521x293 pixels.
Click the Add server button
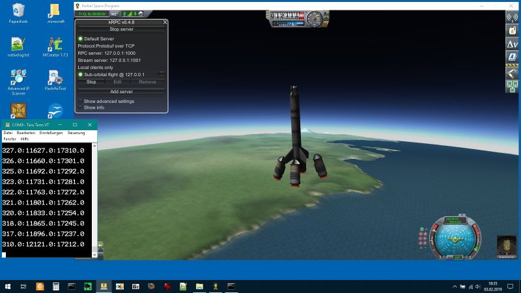pos(121,91)
